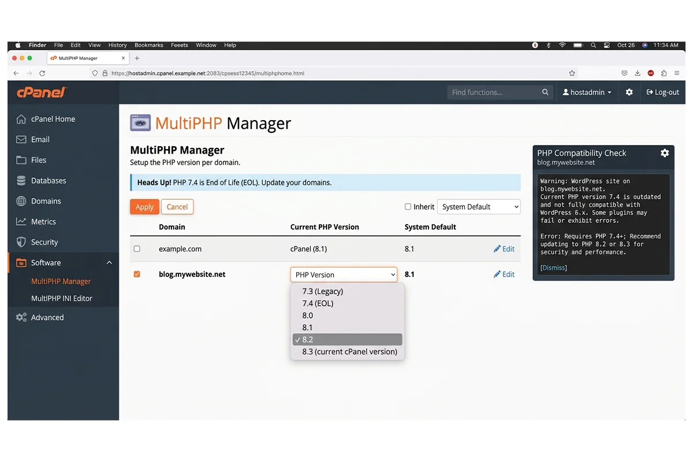Click the Cancel button

177,207
